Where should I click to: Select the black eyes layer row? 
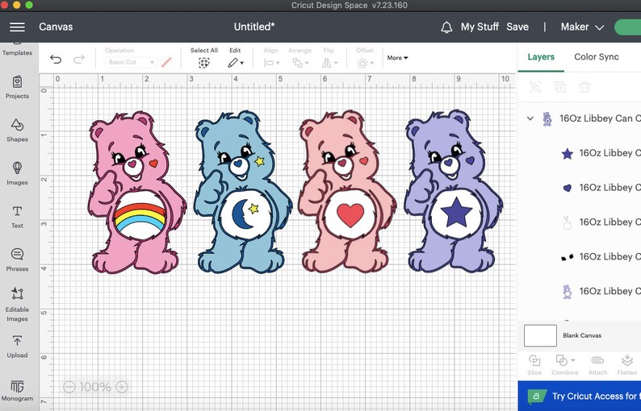tap(580, 257)
